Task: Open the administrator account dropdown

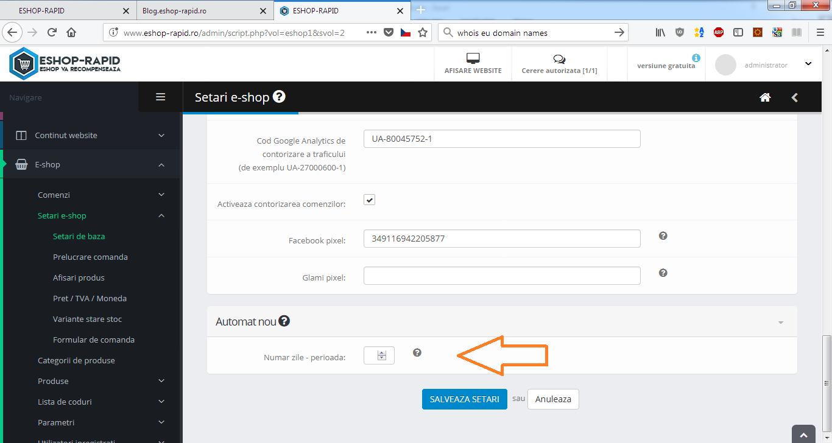Action: point(808,64)
